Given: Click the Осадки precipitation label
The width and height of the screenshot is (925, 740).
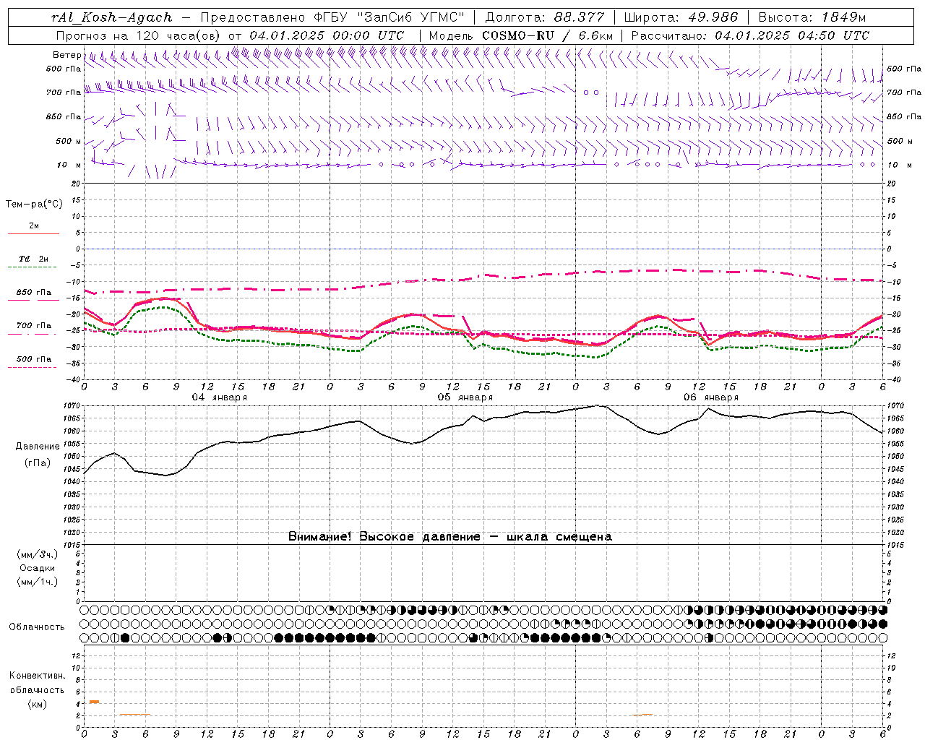Looking at the screenshot, I should [38, 568].
